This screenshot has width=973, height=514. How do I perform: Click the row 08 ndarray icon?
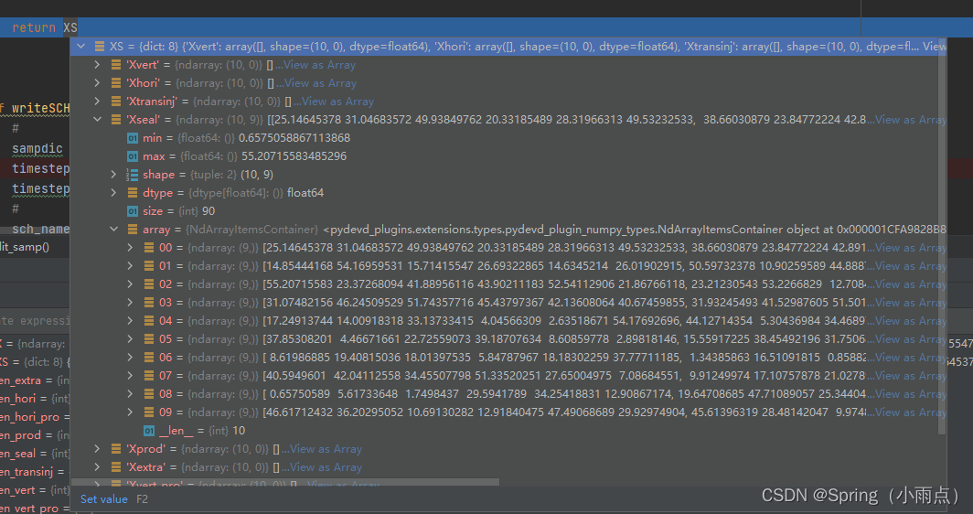click(149, 394)
